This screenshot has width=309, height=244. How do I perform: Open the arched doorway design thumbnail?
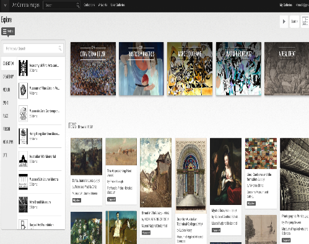(191, 176)
